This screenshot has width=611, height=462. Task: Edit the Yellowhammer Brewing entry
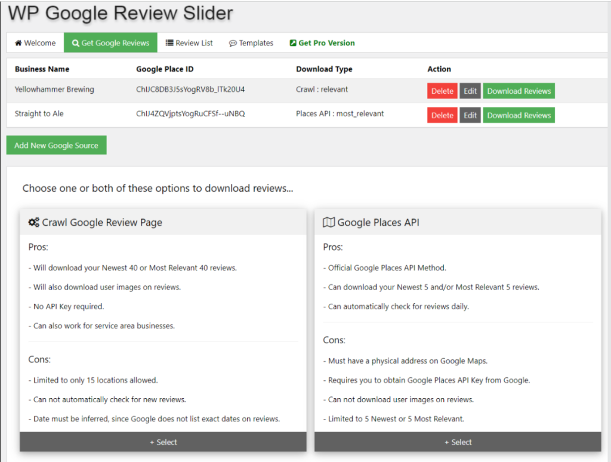pos(470,91)
